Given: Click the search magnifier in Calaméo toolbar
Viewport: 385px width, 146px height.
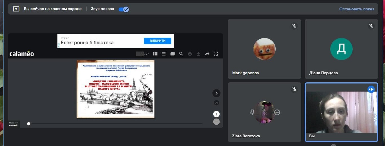Looking at the screenshot, I should point(181,54).
